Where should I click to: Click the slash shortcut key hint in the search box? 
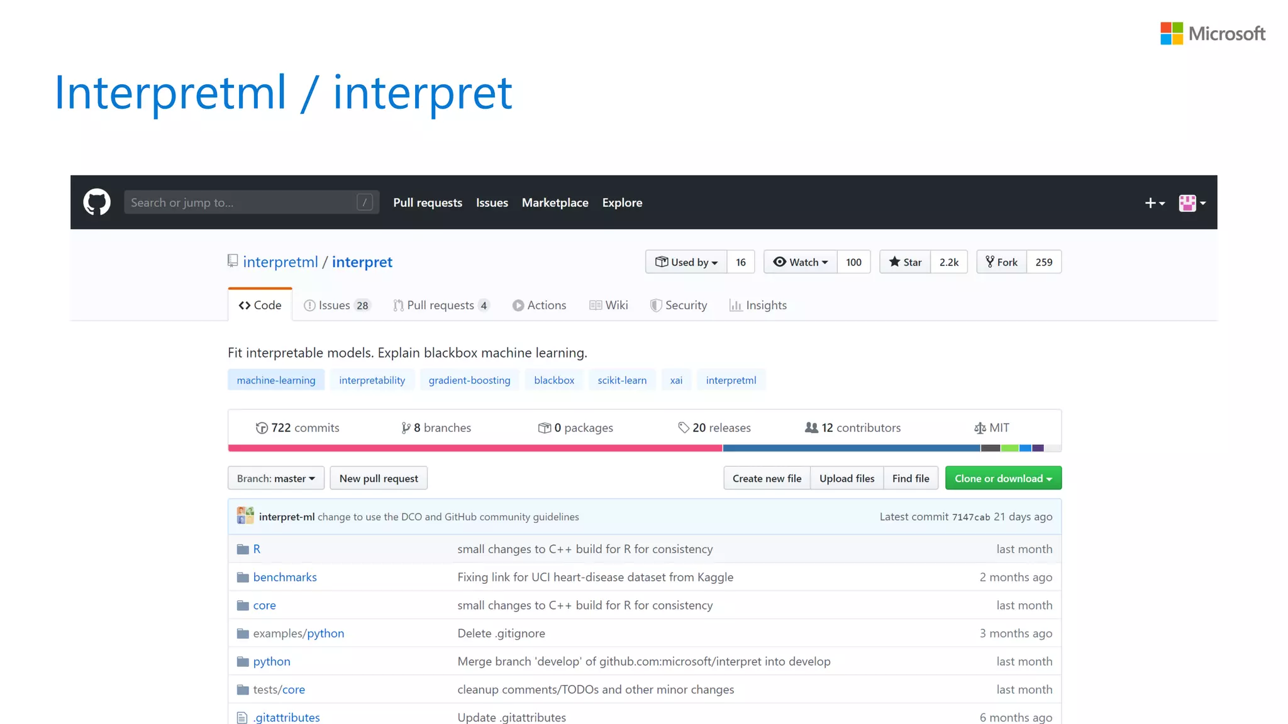365,202
